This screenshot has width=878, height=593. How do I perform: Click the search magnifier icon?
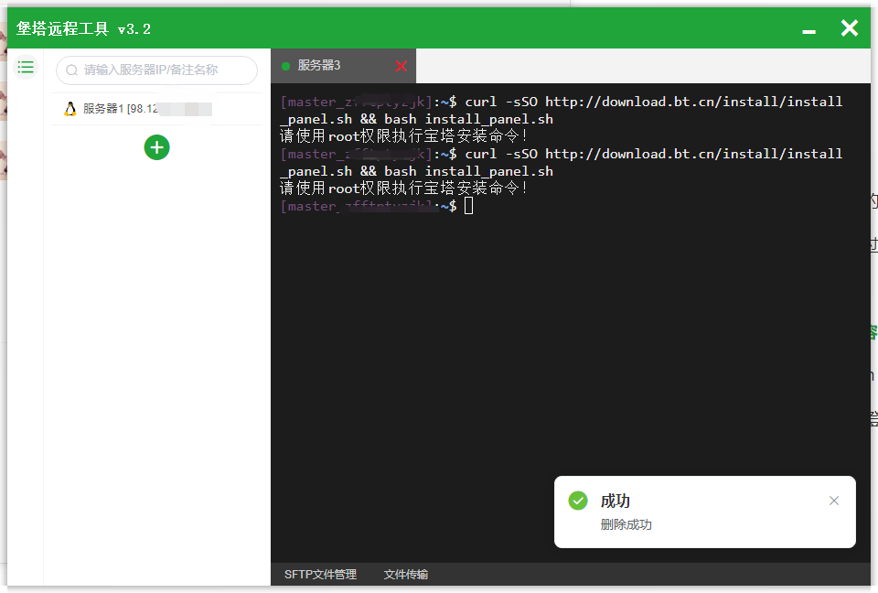(71, 70)
